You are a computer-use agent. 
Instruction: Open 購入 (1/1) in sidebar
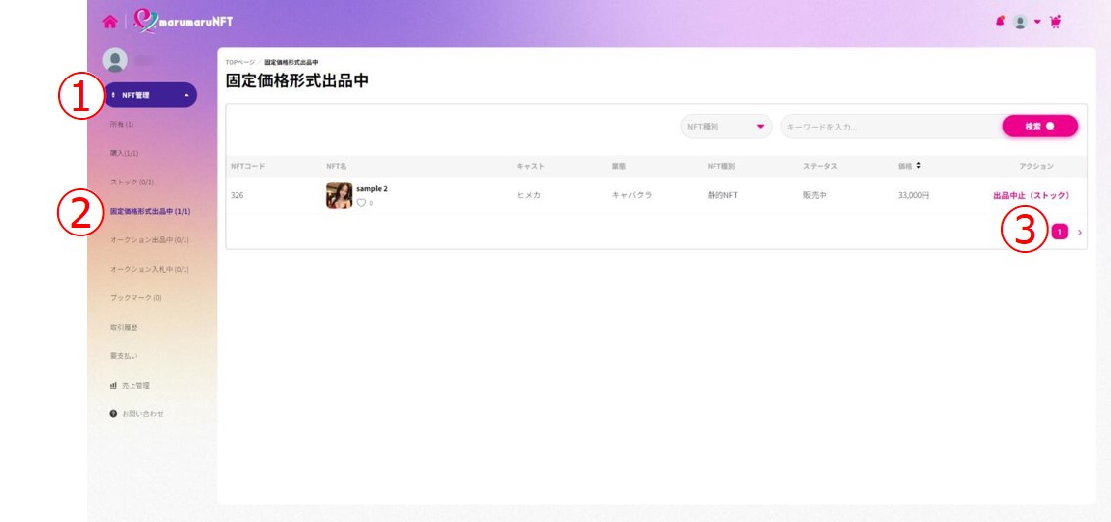[x=124, y=153]
